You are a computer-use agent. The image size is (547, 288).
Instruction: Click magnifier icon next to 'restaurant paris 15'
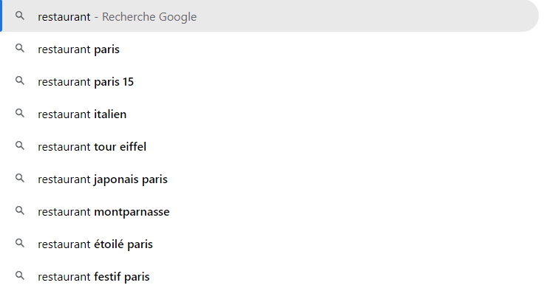coord(20,81)
